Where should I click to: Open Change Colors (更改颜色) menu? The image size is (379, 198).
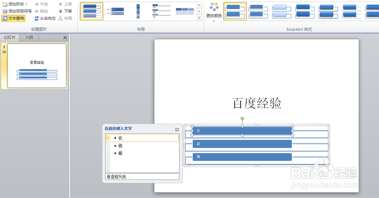(214, 12)
